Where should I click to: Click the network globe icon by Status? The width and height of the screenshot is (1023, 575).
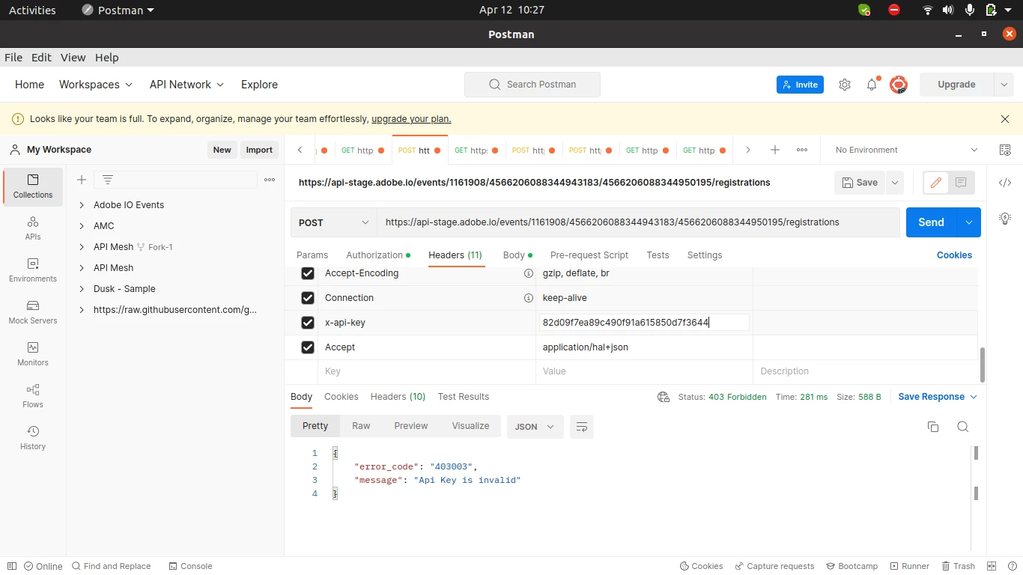click(664, 397)
